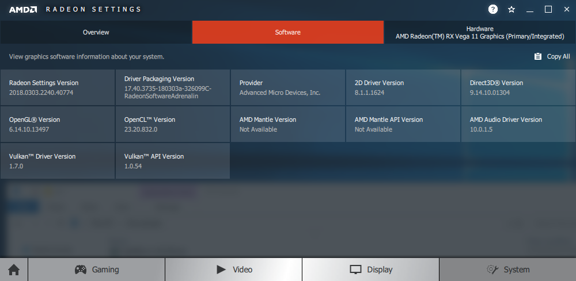576x281 pixels.
Task: Select the AMD Audio Driver Version tile title
Action: (506, 120)
